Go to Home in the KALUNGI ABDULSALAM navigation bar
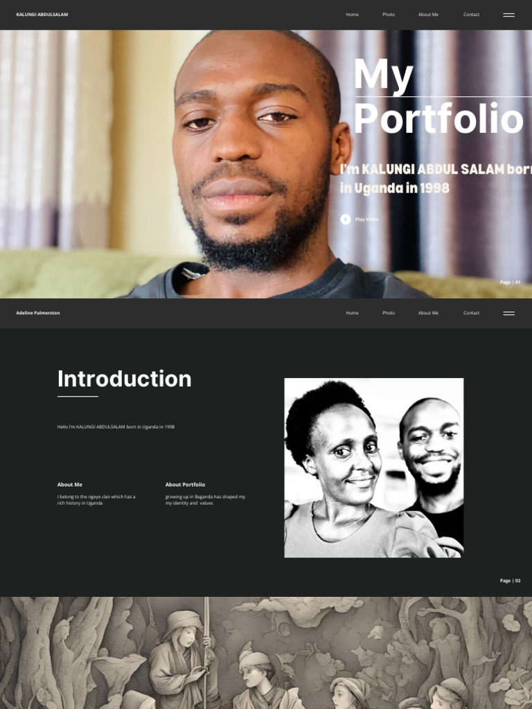532x709 pixels. (x=352, y=15)
